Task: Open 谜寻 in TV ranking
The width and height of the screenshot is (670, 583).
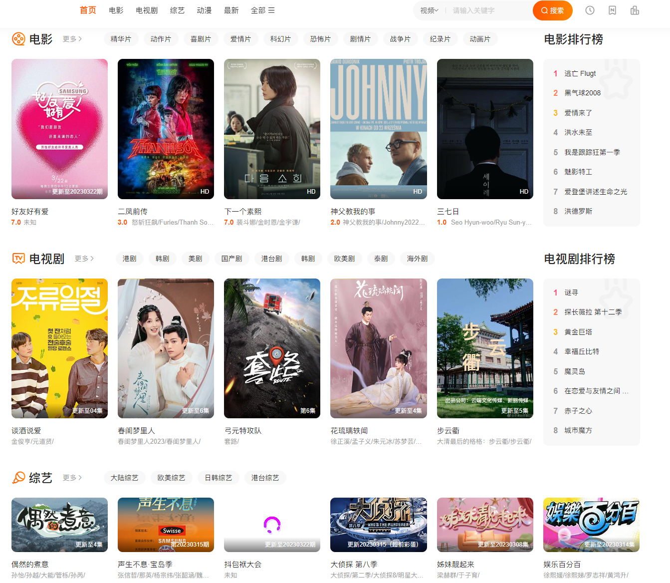Action: (x=571, y=292)
